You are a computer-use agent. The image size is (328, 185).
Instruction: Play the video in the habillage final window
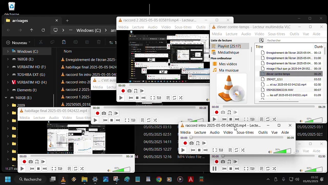(x=22, y=169)
